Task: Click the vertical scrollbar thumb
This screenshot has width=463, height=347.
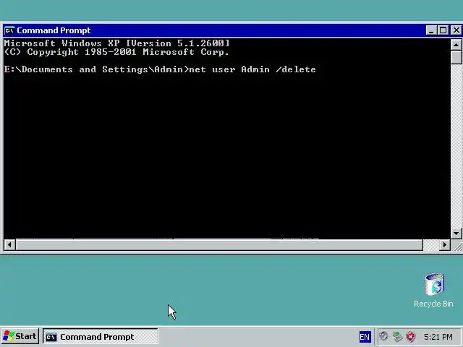Action: point(456,57)
